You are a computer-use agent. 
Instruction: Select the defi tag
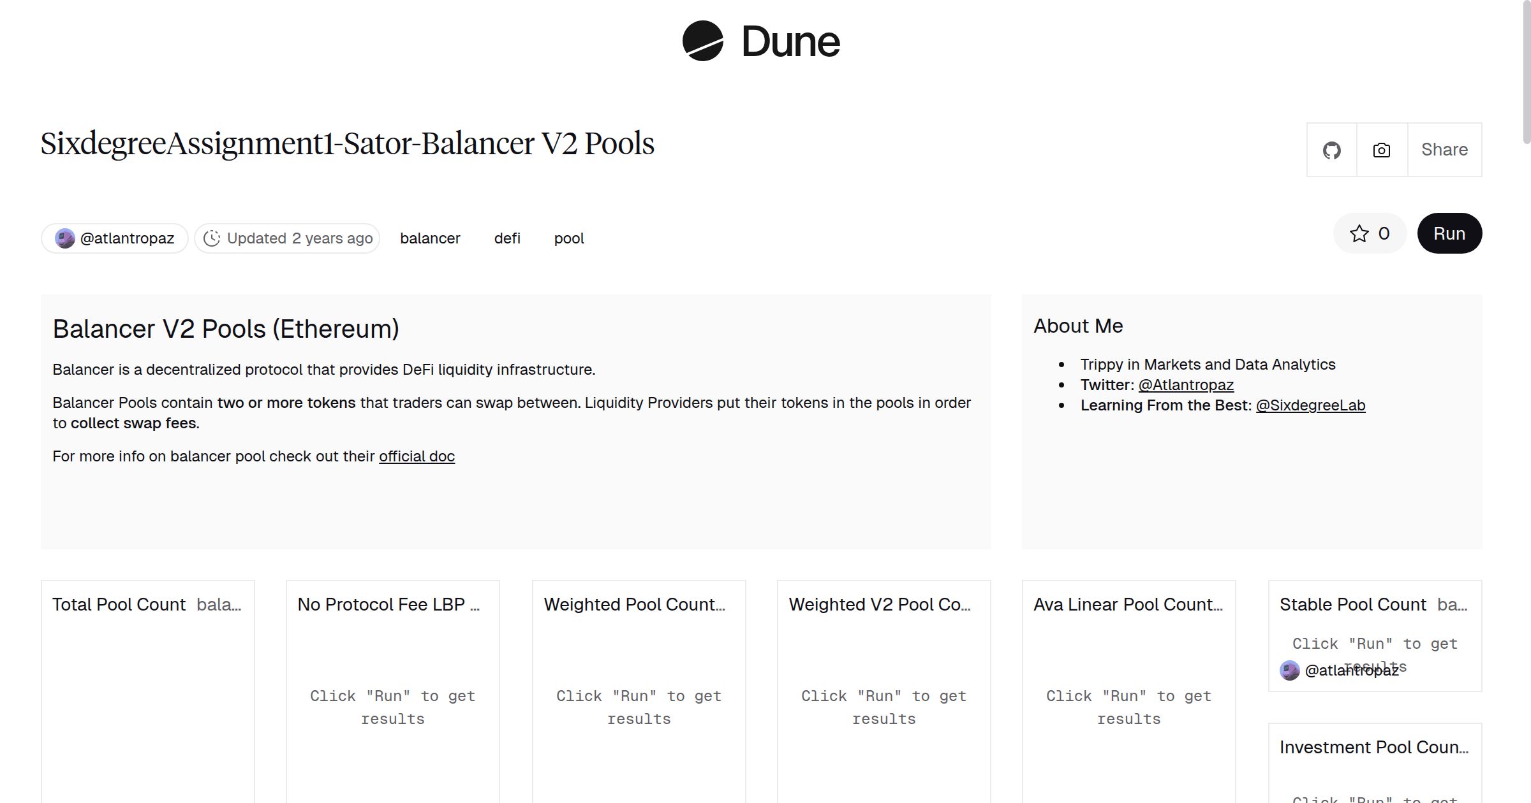(x=507, y=238)
